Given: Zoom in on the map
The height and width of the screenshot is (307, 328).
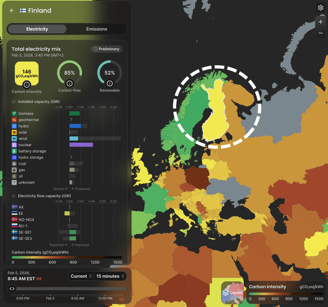Looking at the screenshot, I should pyautogui.click(x=321, y=22).
